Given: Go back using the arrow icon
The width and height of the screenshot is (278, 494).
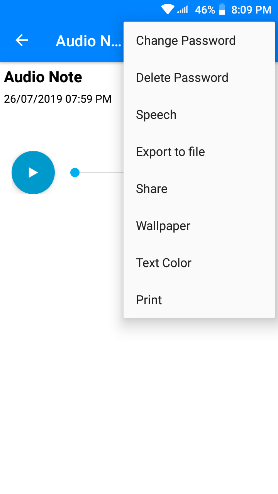Looking at the screenshot, I should tap(22, 40).
